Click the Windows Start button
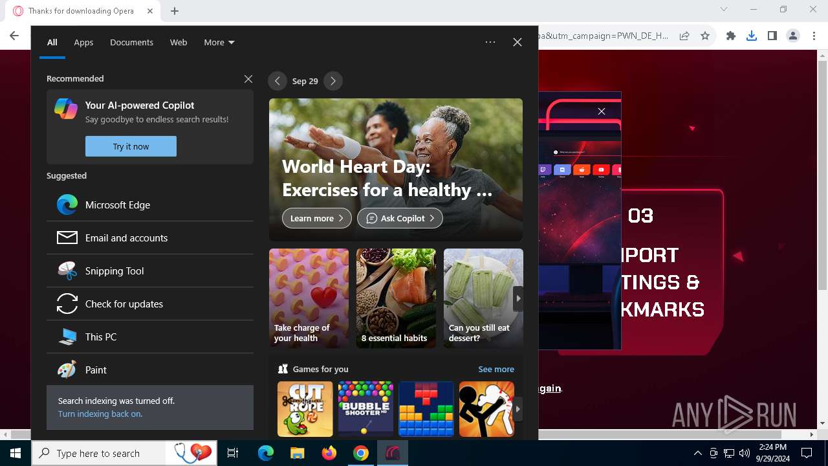This screenshot has width=828, height=466. click(x=16, y=453)
